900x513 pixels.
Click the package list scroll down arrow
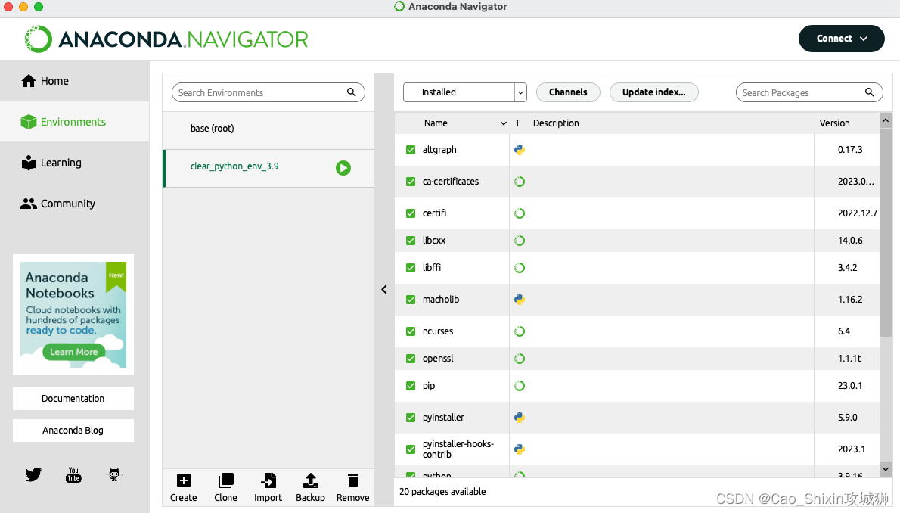point(886,469)
